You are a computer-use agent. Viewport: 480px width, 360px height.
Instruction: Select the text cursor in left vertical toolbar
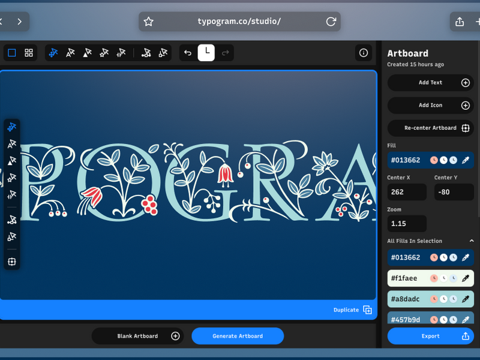[x=12, y=144]
